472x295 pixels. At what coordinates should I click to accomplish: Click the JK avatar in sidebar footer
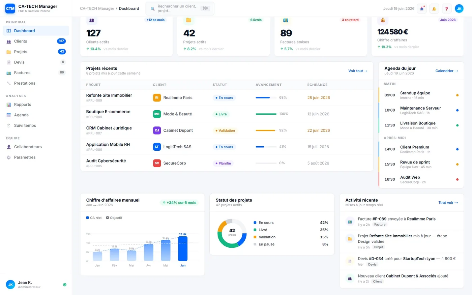(x=10, y=285)
